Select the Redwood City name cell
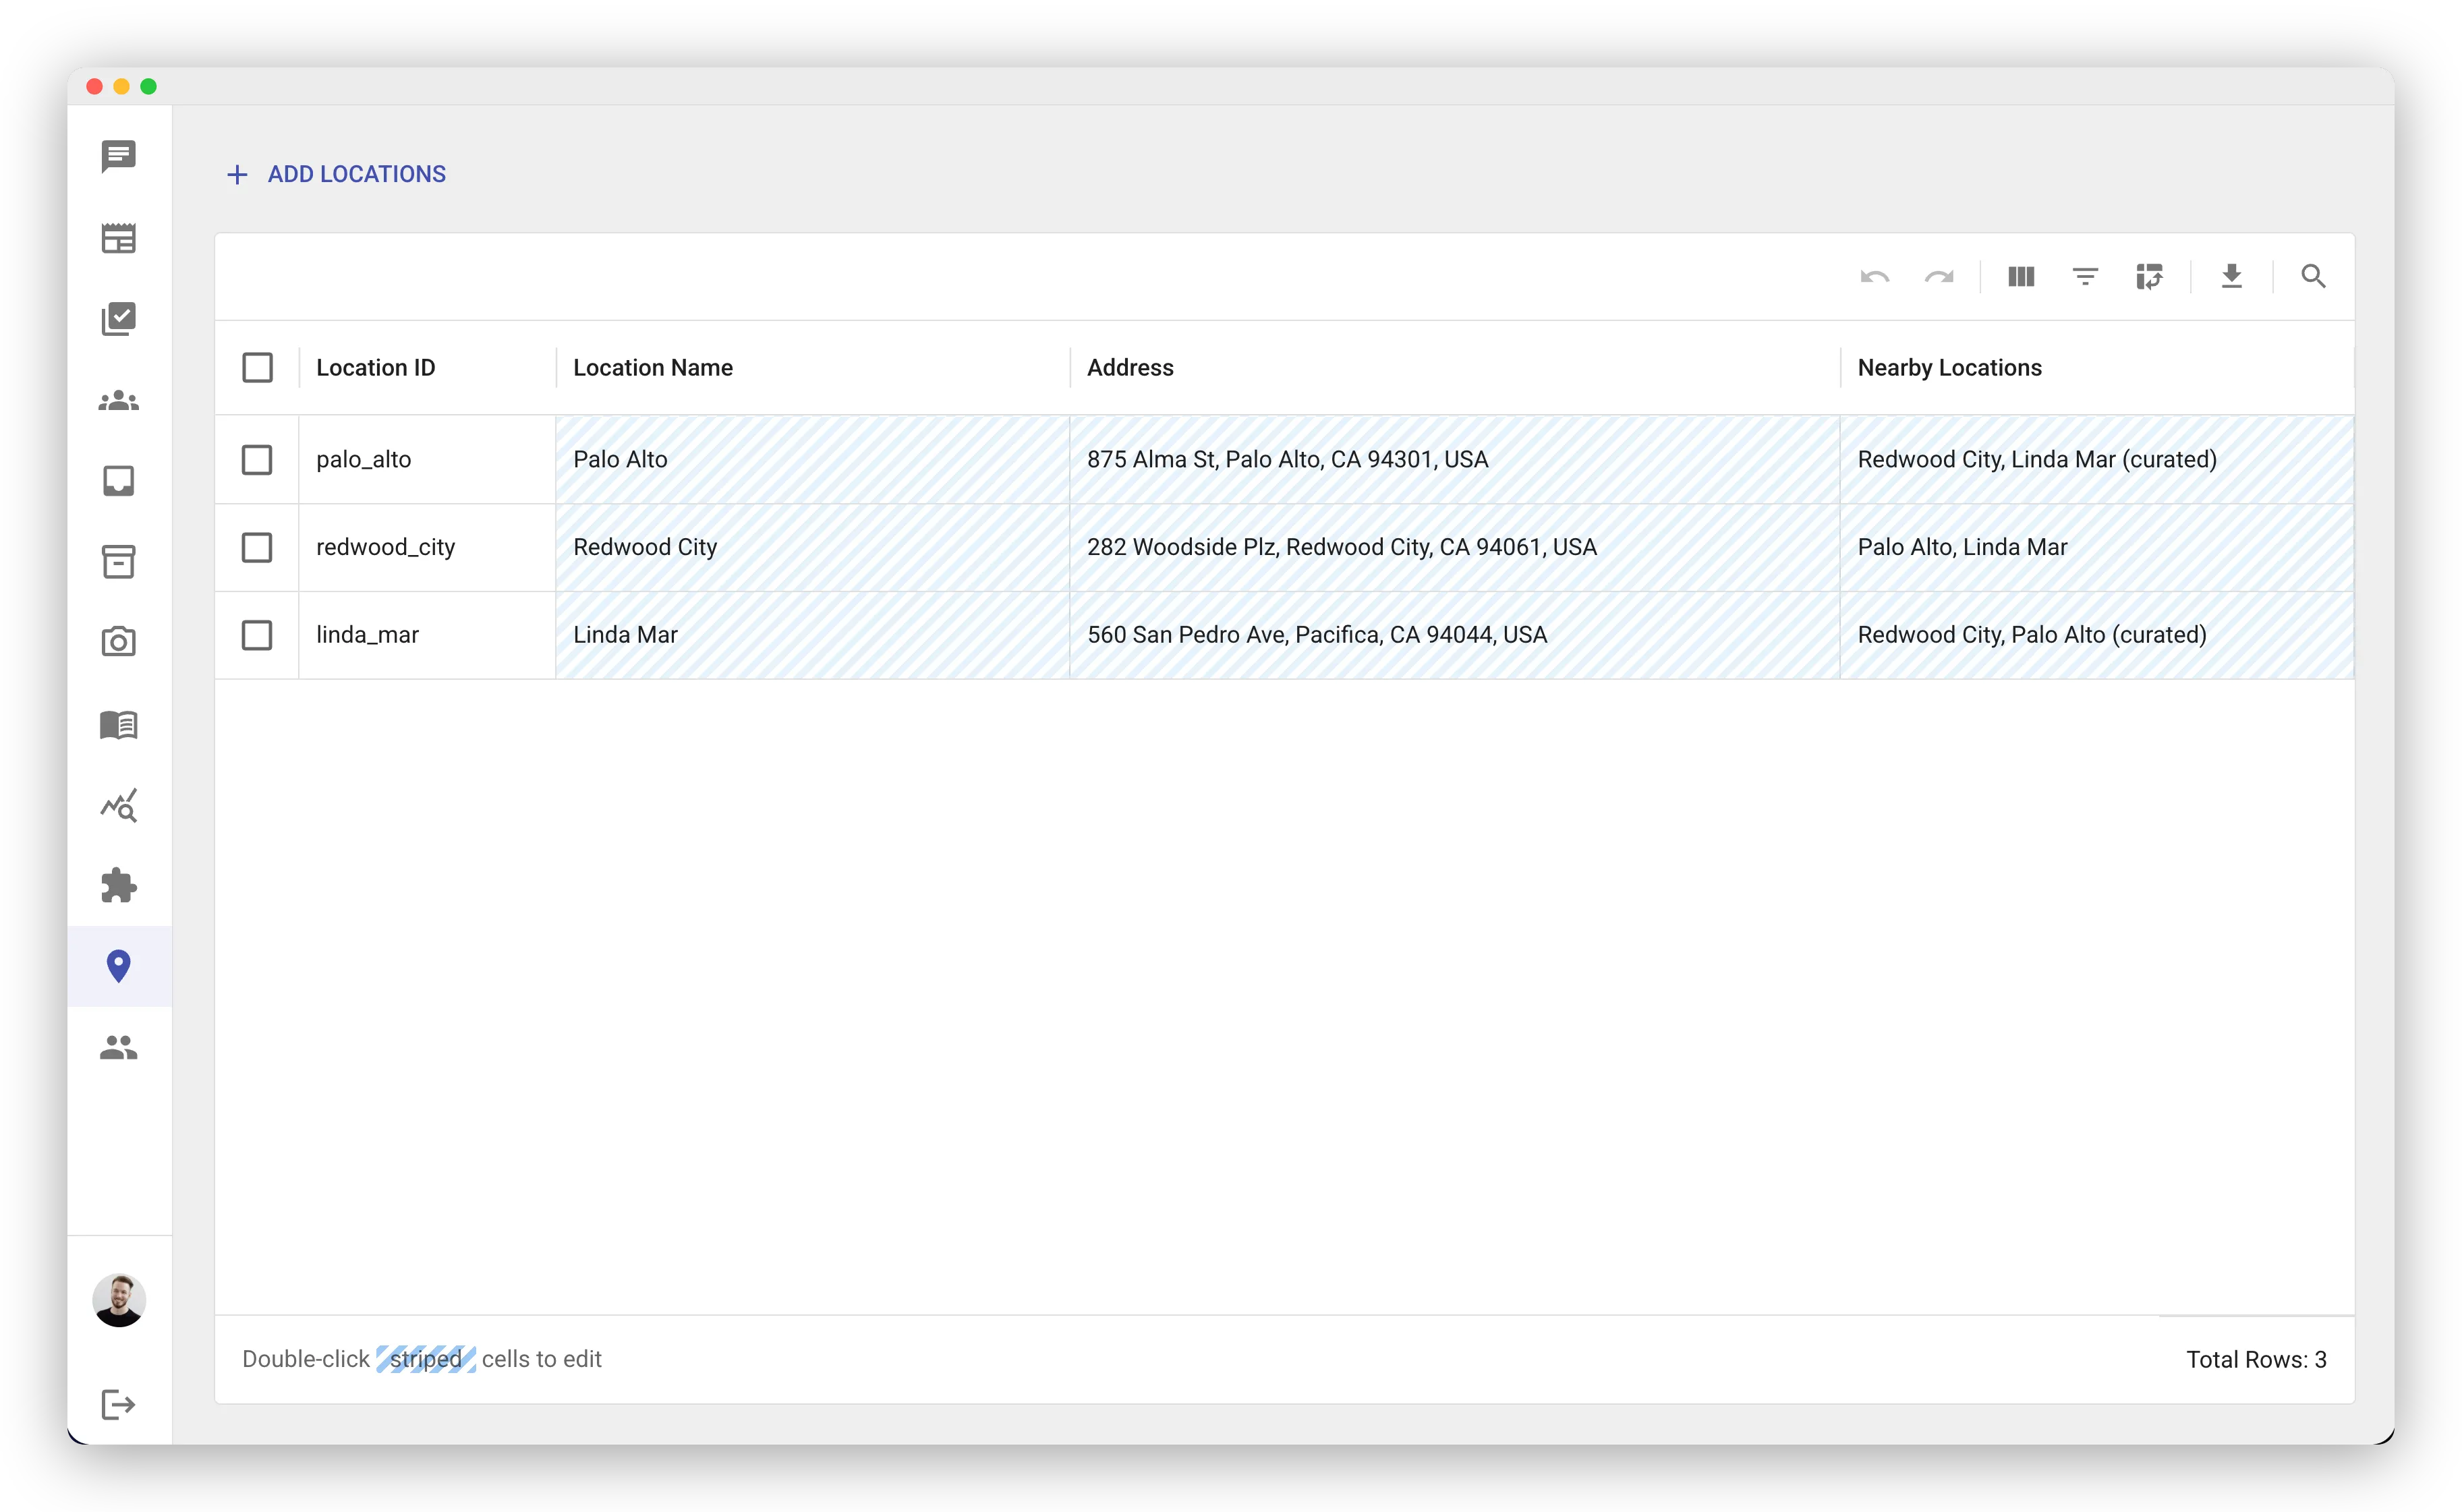Viewport: 2462px width, 1512px height. tap(812, 547)
